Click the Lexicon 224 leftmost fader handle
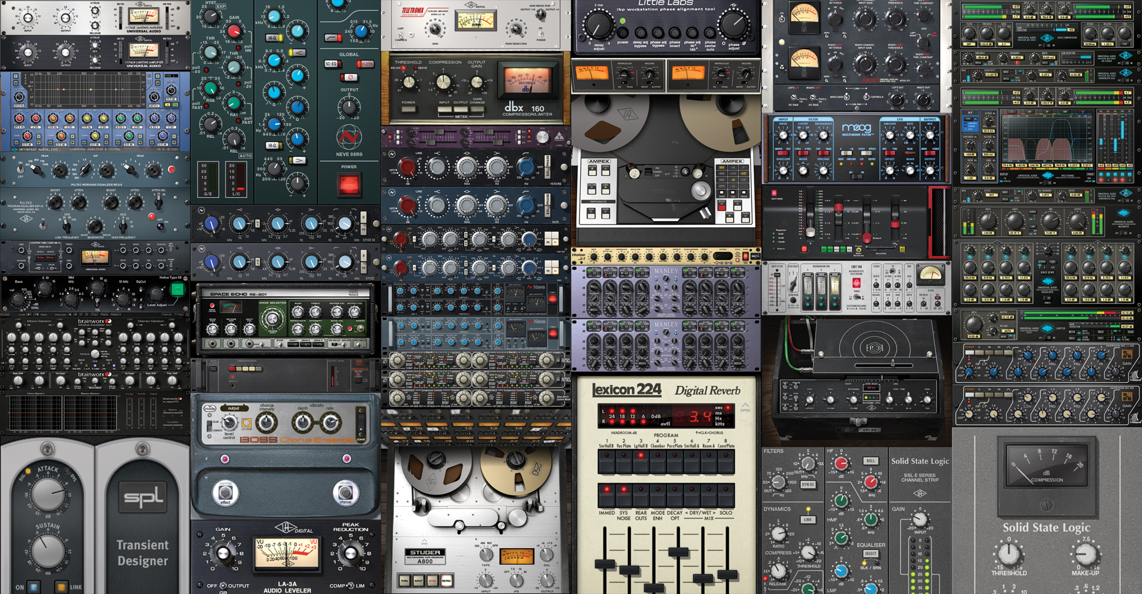The height and width of the screenshot is (594, 1142). (x=605, y=564)
